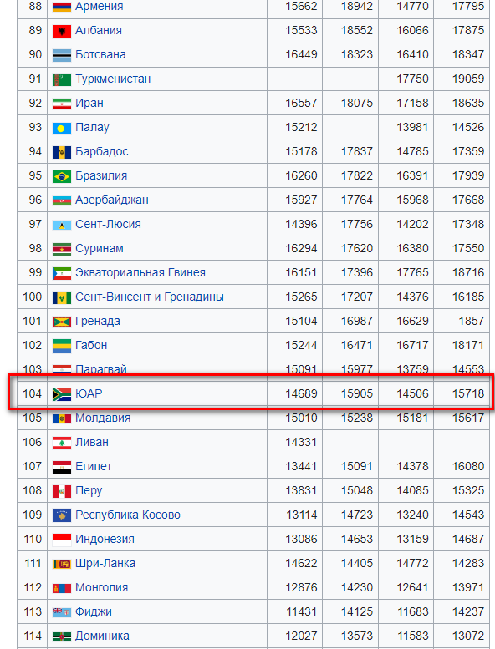This screenshot has height=649, width=495.
Task: Select the 15905 cell in ЮАР row
Action: pyautogui.click(x=350, y=393)
